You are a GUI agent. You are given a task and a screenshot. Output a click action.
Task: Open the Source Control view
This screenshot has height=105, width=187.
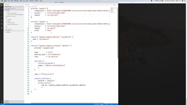pyautogui.click(x=2, y=13)
